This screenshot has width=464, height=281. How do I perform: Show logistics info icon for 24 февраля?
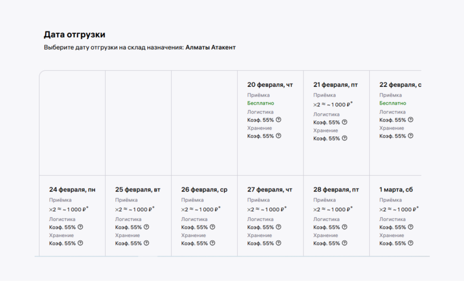click(81, 227)
